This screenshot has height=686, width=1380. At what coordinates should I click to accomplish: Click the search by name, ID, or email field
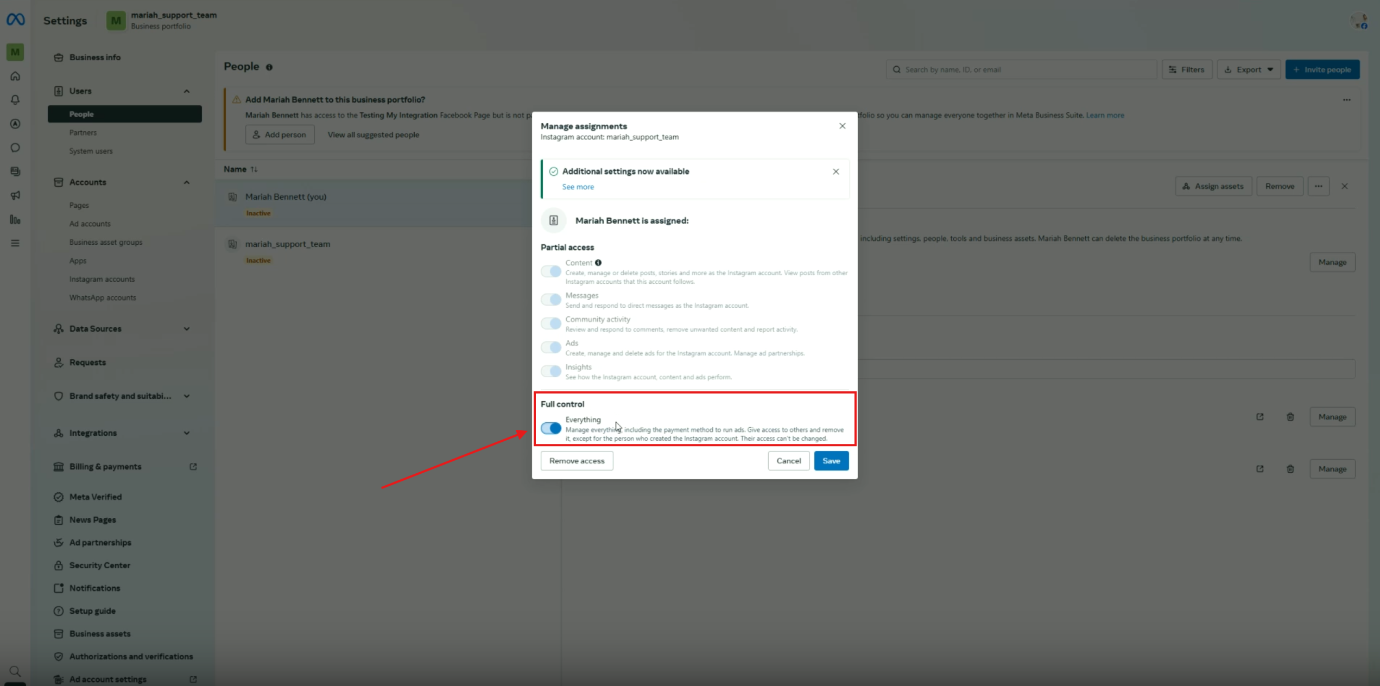[x=1021, y=69]
